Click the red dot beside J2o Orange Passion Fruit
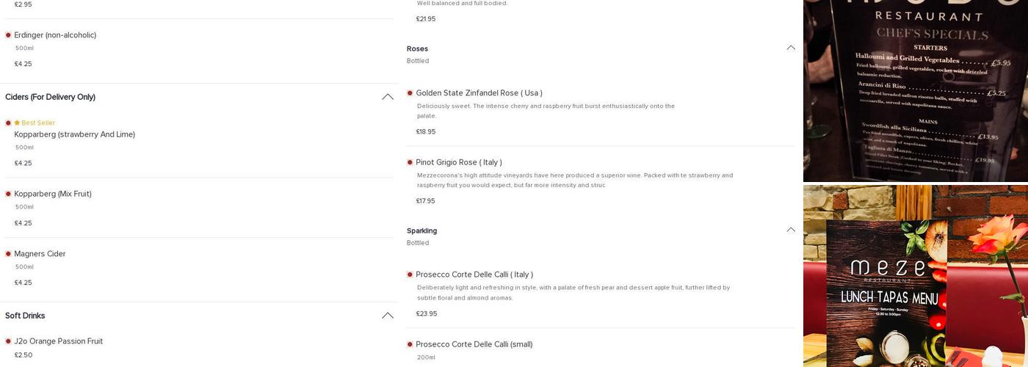The image size is (1028, 367). (8, 341)
